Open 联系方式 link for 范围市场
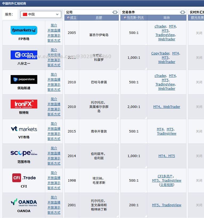204x218 pixels. pos(54,163)
